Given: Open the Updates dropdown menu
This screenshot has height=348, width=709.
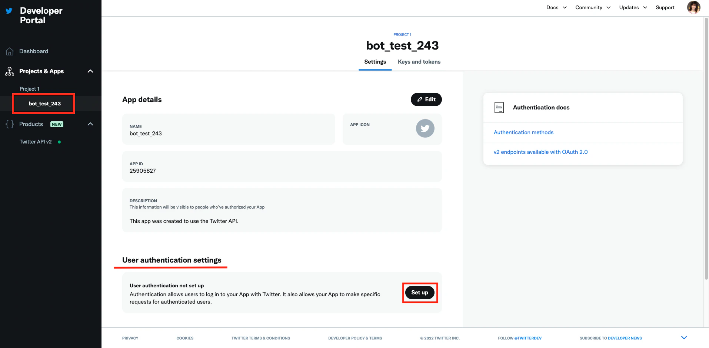Looking at the screenshot, I should click(633, 7).
